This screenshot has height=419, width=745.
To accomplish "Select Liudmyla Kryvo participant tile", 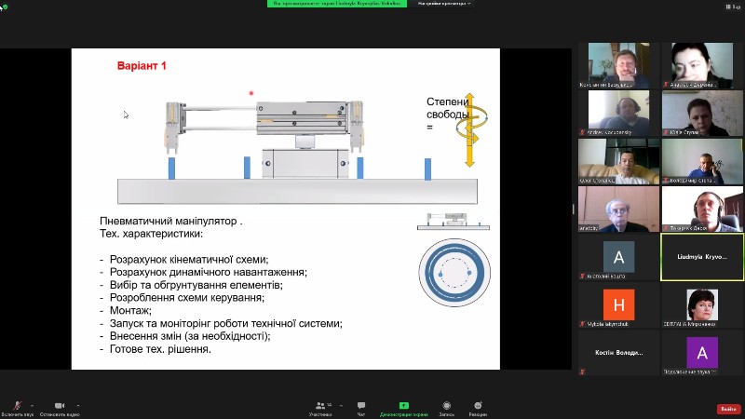I will pyautogui.click(x=702, y=257).
